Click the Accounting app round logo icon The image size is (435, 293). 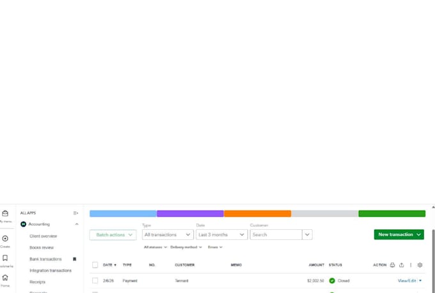[23, 224]
